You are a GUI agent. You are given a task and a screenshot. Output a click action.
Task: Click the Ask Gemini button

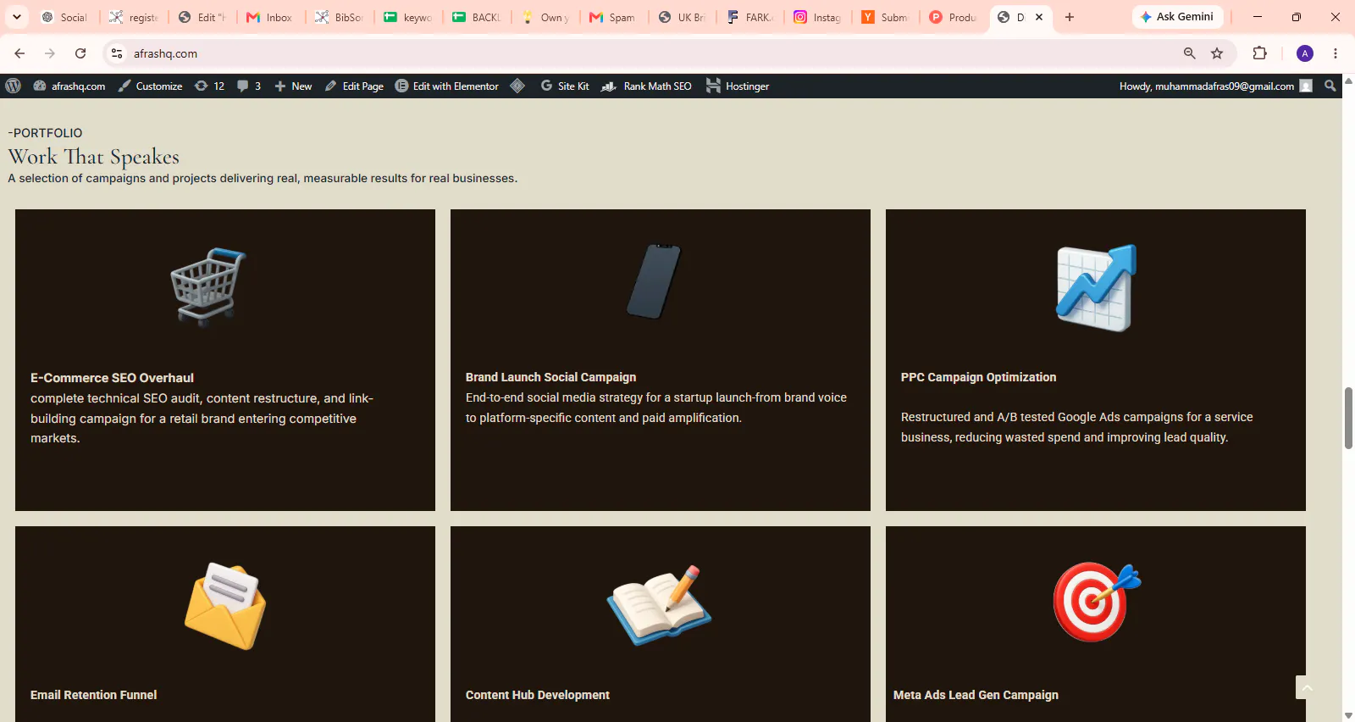click(x=1177, y=17)
